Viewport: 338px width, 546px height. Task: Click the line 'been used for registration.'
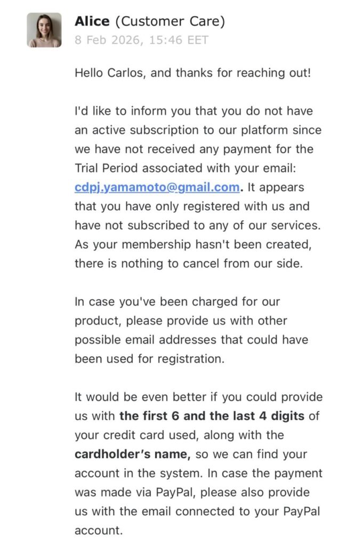click(x=149, y=359)
